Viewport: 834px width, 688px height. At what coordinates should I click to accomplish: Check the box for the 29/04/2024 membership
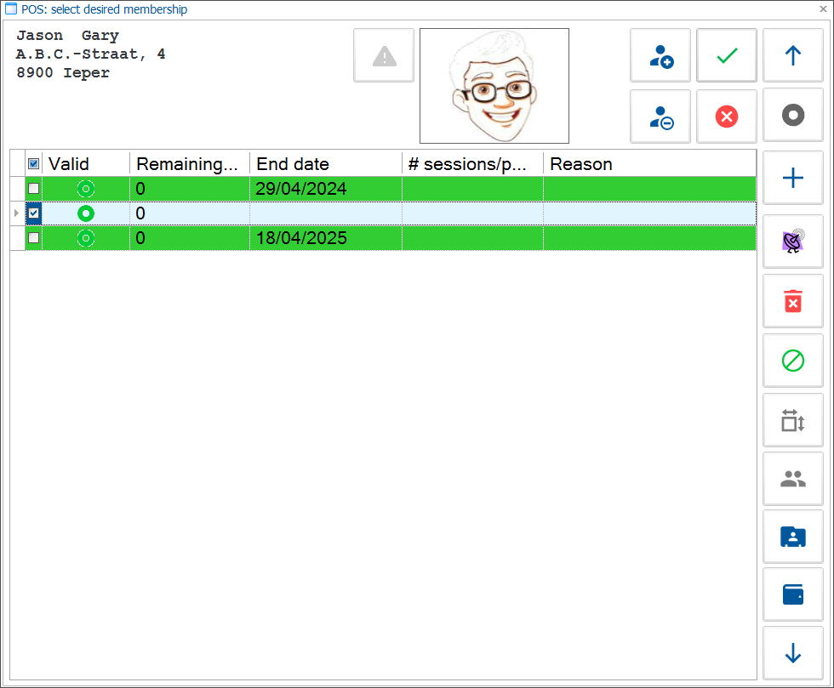(34, 189)
